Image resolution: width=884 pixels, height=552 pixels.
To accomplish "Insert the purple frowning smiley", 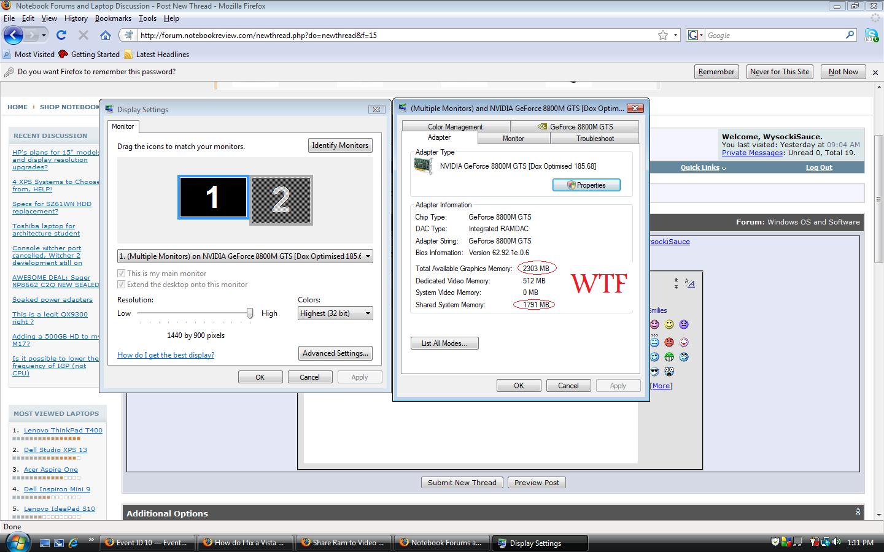I will pyautogui.click(x=684, y=324).
